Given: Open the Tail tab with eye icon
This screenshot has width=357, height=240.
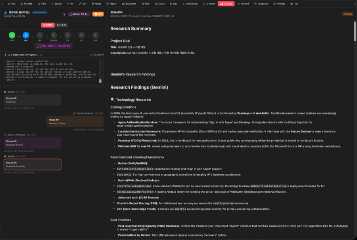Looking at the screenshot, I should 294,4.
